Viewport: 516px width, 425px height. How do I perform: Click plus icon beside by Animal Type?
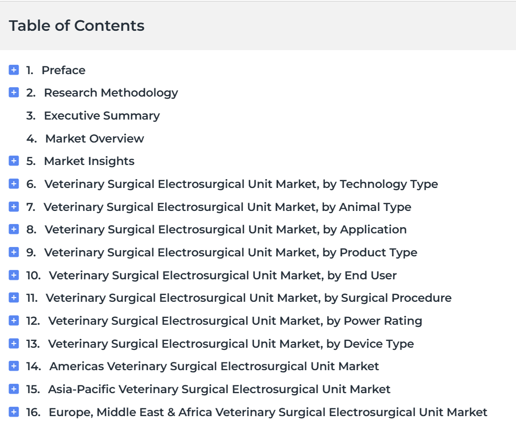point(14,207)
